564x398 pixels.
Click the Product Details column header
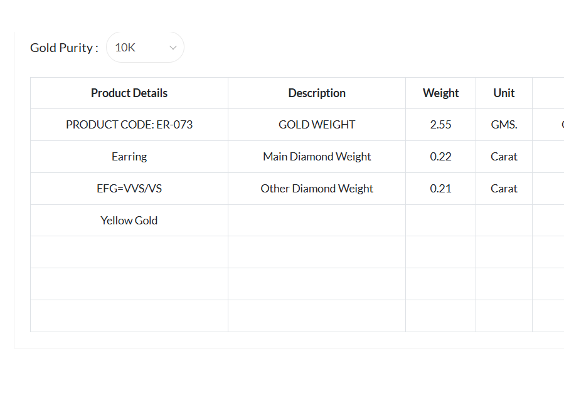pos(129,93)
